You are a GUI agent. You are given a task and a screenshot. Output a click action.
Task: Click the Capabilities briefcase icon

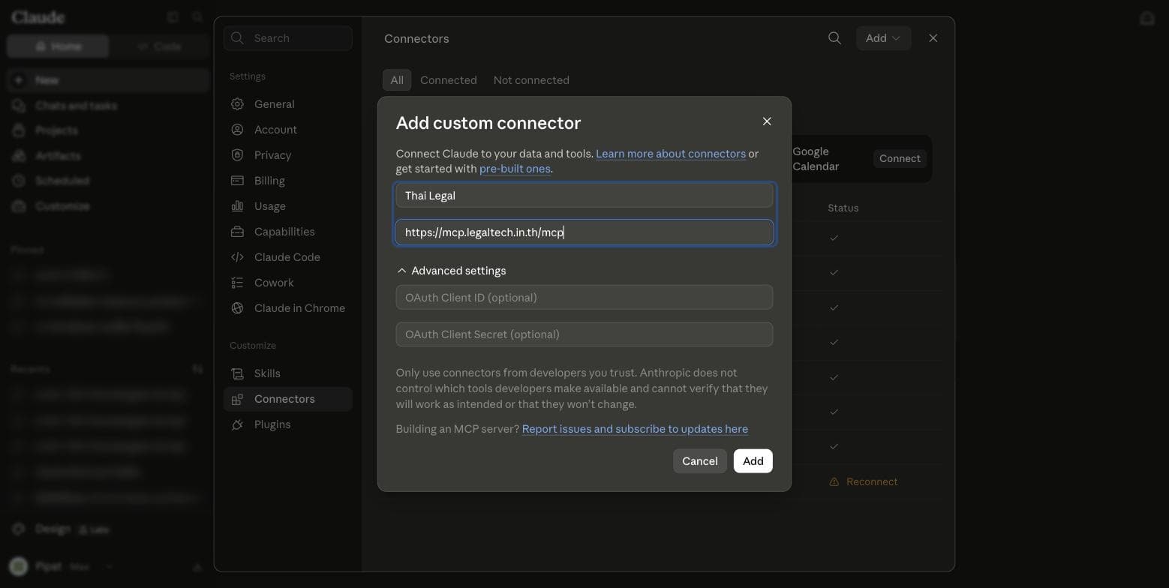point(237,232)
